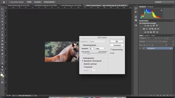Image resolution: width=175 pixels, height=98 pixels.
Task: Add a Black & White adjustment
Action: pos(150,29)
